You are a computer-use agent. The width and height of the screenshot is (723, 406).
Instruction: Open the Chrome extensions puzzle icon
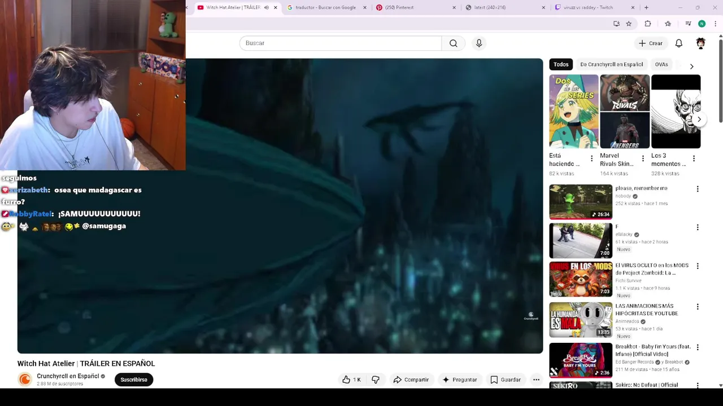tap(648, 24)
